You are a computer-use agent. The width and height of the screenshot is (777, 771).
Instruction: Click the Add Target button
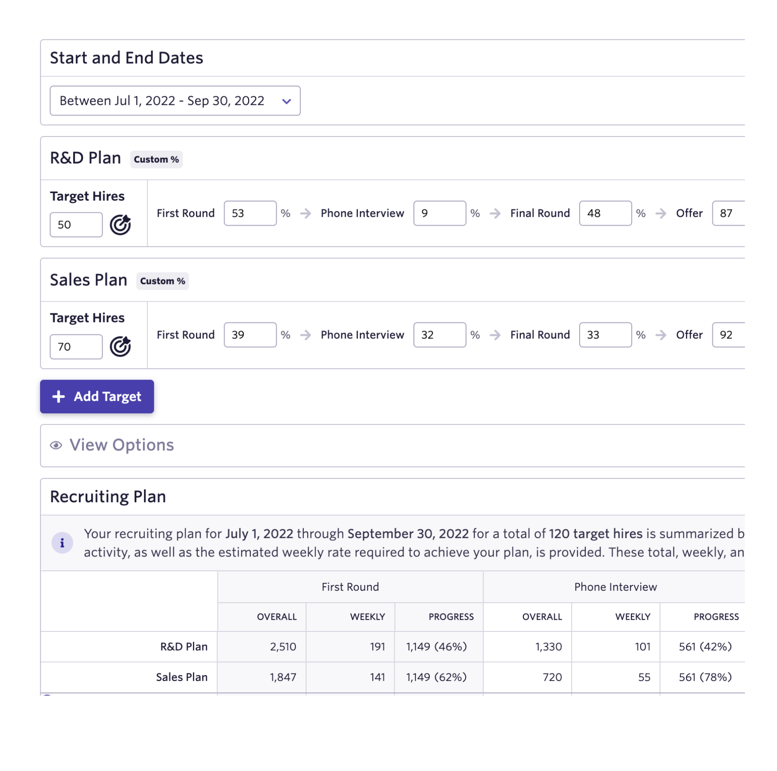click(x=97, y=396)
